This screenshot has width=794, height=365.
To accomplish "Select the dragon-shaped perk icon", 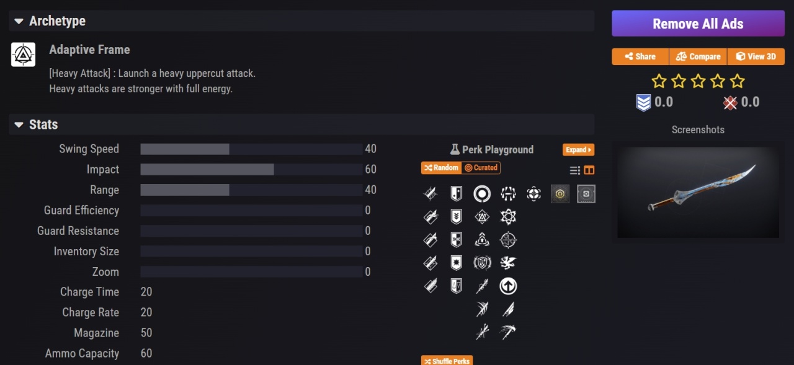I will coord(508,263).
